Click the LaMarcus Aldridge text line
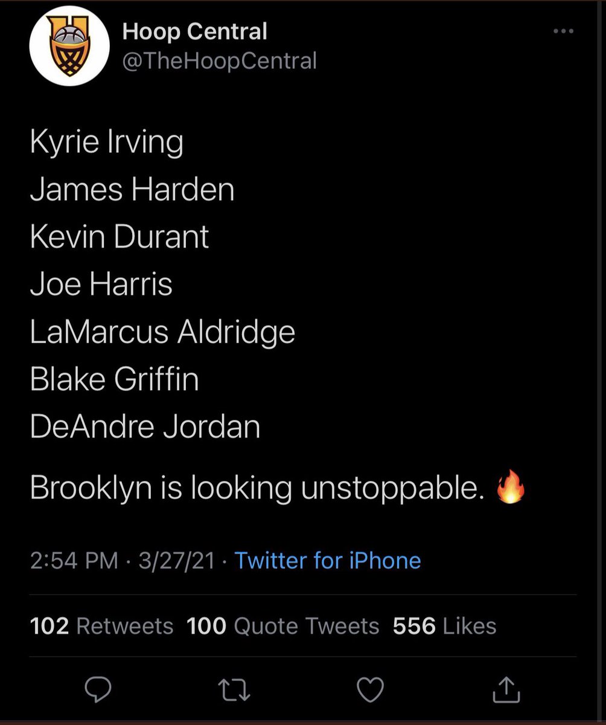The height and width of the screenshot is (725, 606). [x=162, y=332]
